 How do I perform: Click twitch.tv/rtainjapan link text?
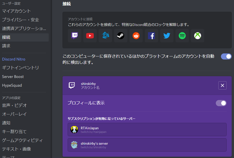[94, 132]
